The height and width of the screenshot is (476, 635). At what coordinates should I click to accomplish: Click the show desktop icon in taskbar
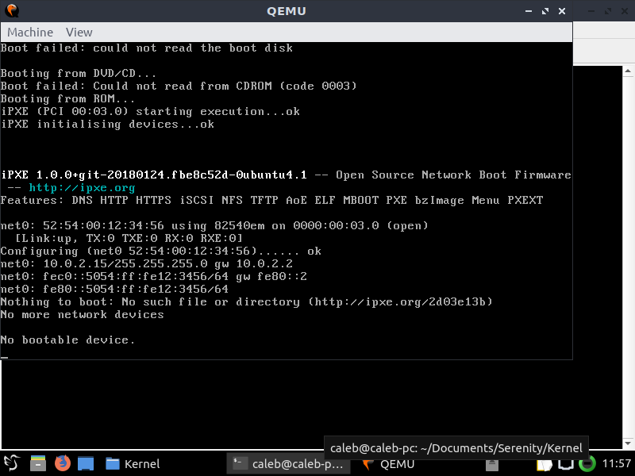click(86, 463)
